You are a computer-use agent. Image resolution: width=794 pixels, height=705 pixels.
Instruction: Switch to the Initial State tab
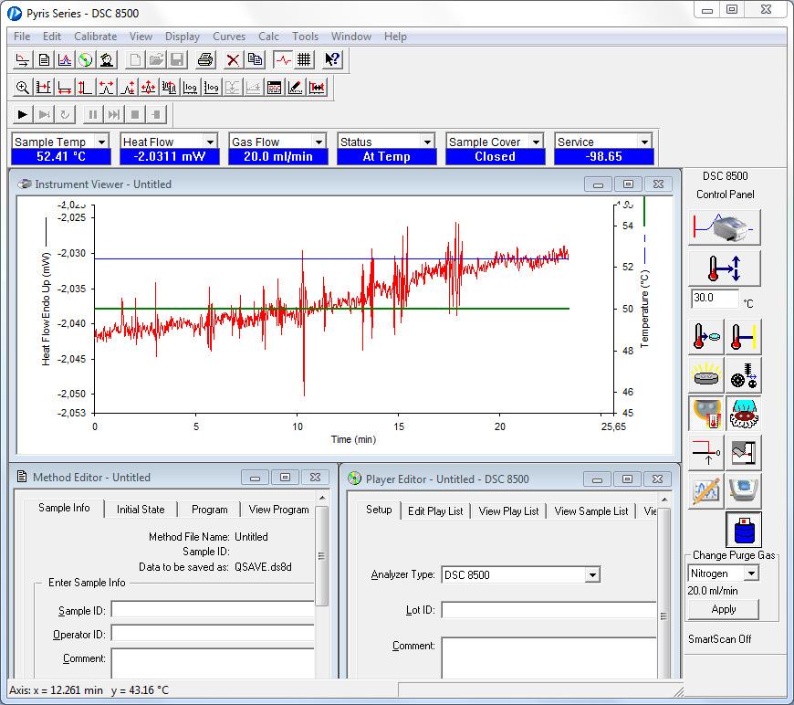tap(141, 510)
